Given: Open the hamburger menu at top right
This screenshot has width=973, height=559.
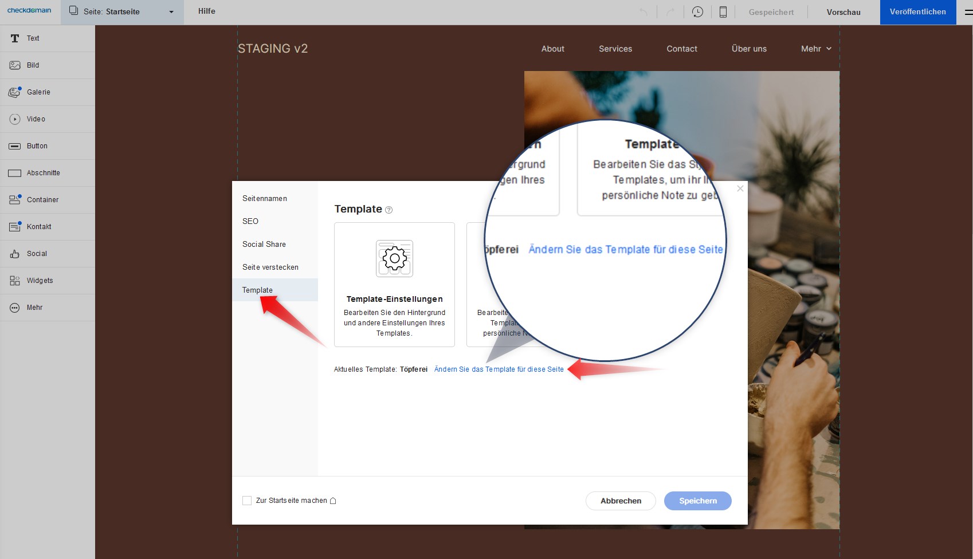Looking at the screenshot, I should coord(968,12).
